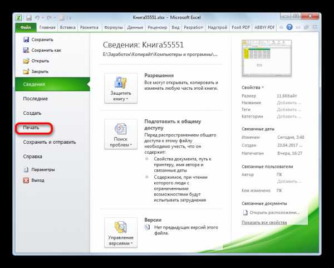Viewport: 334px width, 268px height.
Task: Click Добавить next to Категории
Action: click(x=289, y=116)
